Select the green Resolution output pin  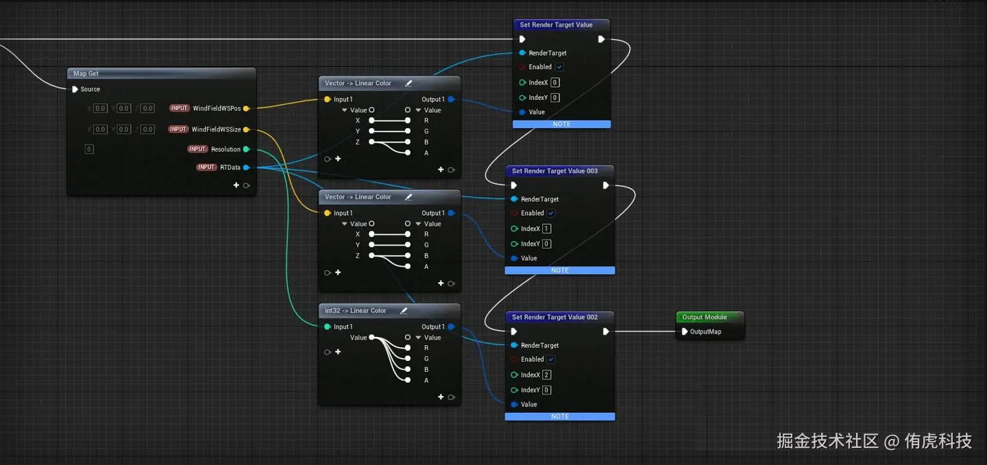pos(246,149)
